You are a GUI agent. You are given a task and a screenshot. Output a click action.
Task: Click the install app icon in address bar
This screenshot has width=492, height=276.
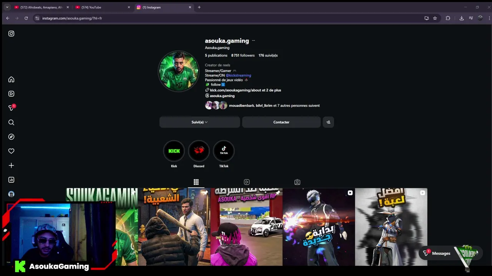427,18
